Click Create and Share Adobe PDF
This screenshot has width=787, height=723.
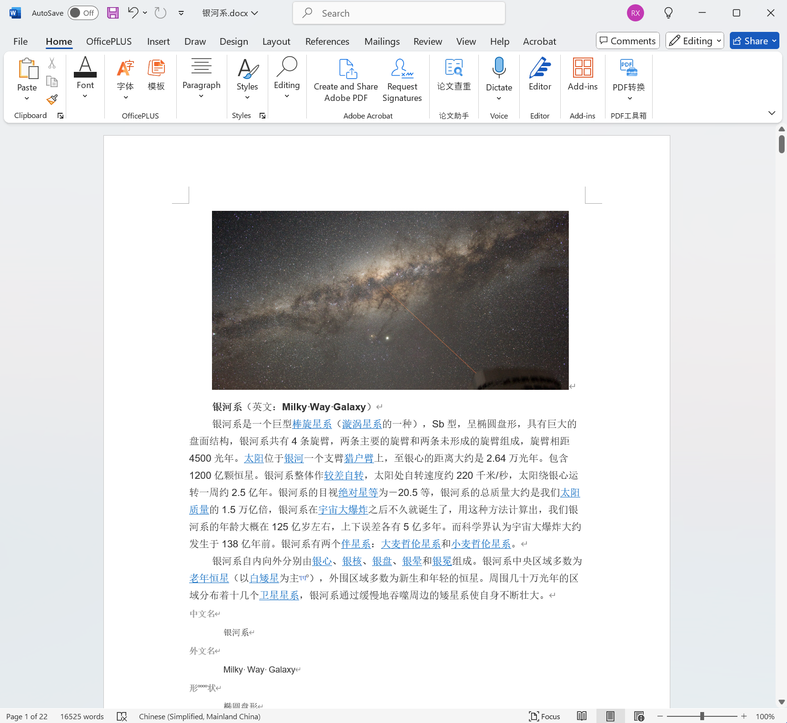click(x=345, y=79)
